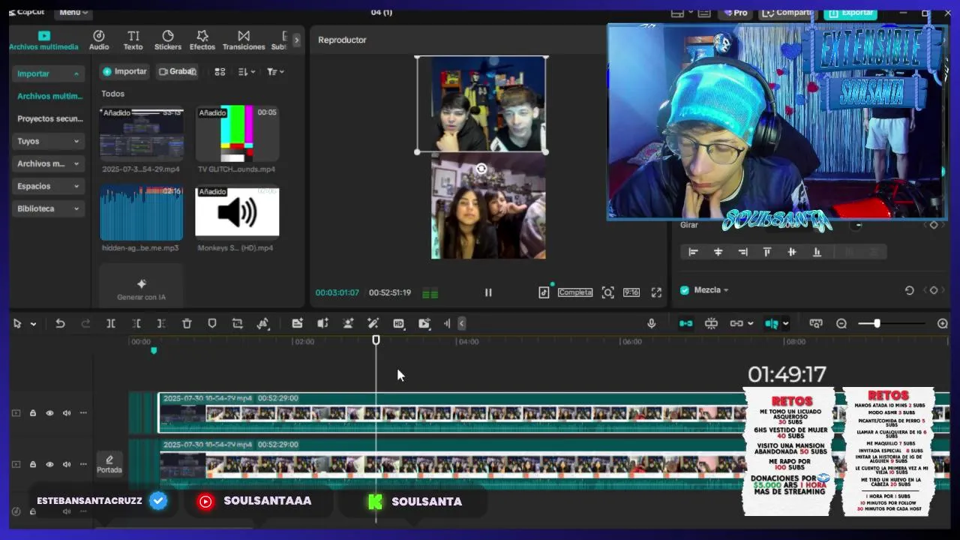Open the selection tool dropdown arrow

click(x=33, y=324)
